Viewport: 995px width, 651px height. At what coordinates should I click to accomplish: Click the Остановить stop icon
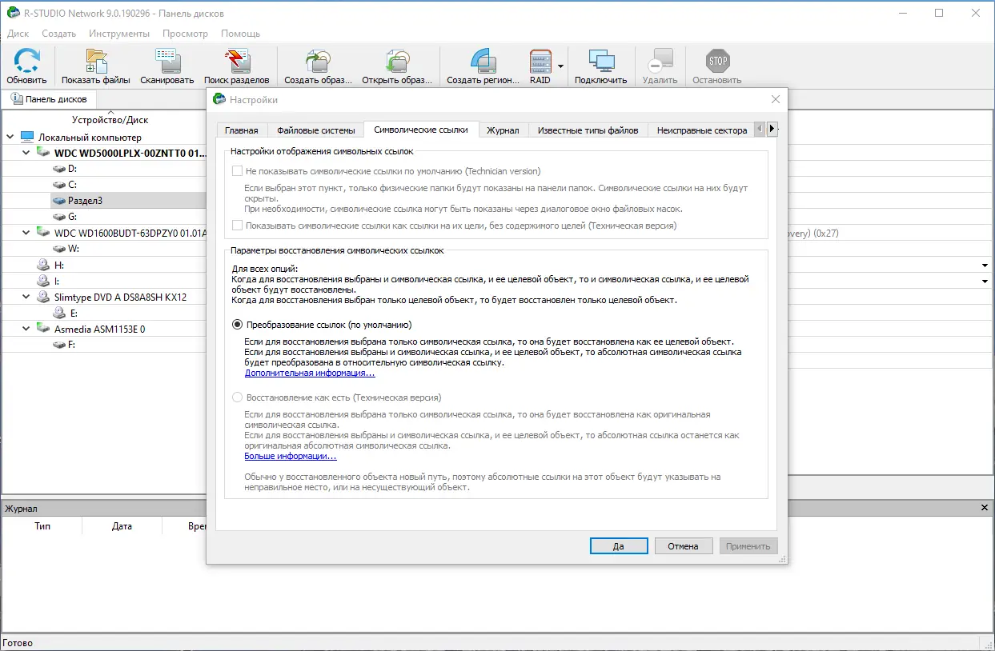717,62
